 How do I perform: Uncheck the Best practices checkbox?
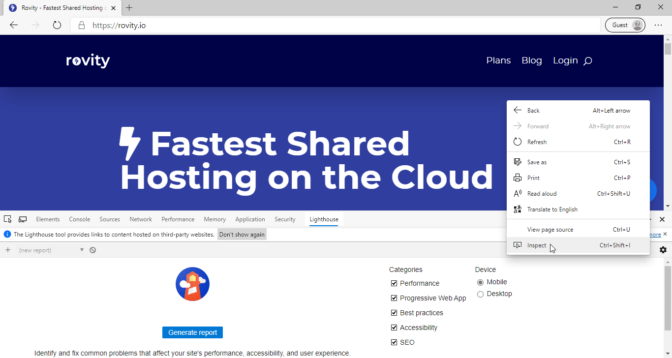click(394, 313)
